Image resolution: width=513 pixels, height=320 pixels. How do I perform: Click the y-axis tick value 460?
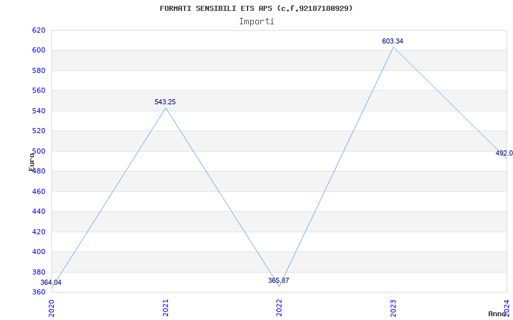tap(38, 191)
